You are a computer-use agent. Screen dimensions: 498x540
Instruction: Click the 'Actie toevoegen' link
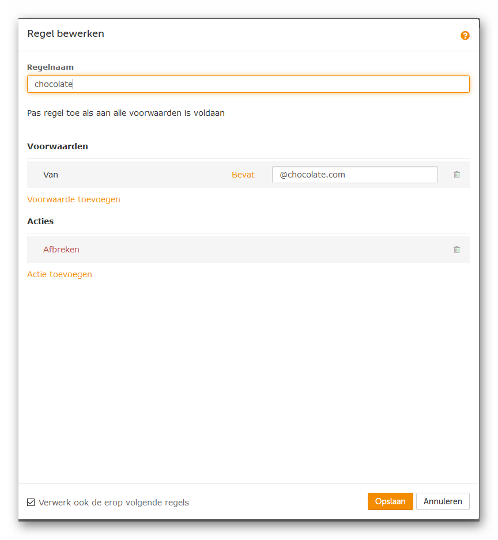coord(59,274)
